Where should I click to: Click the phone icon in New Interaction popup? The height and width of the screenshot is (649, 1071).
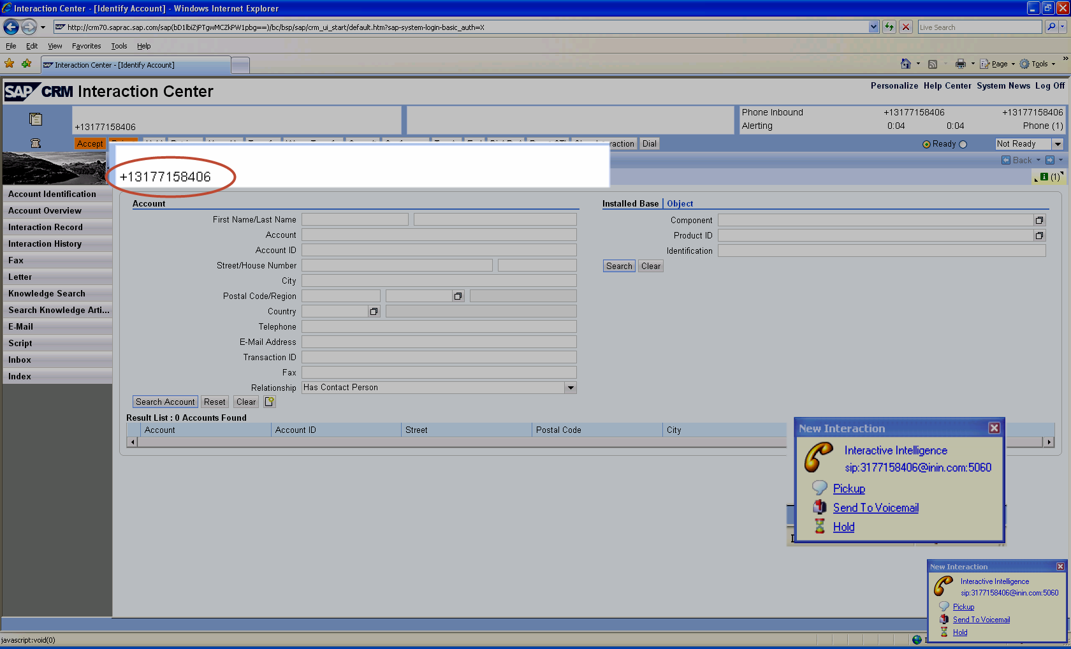point(819,458)
